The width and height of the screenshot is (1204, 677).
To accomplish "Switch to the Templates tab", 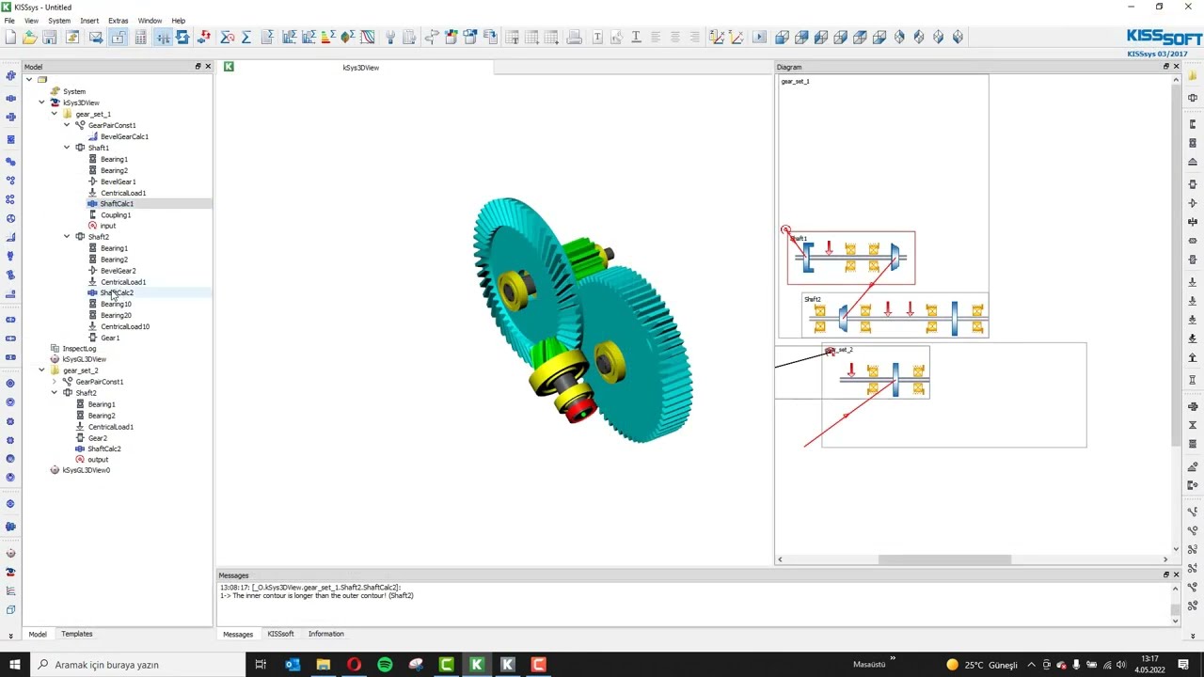I will click(x=77, y=634).
